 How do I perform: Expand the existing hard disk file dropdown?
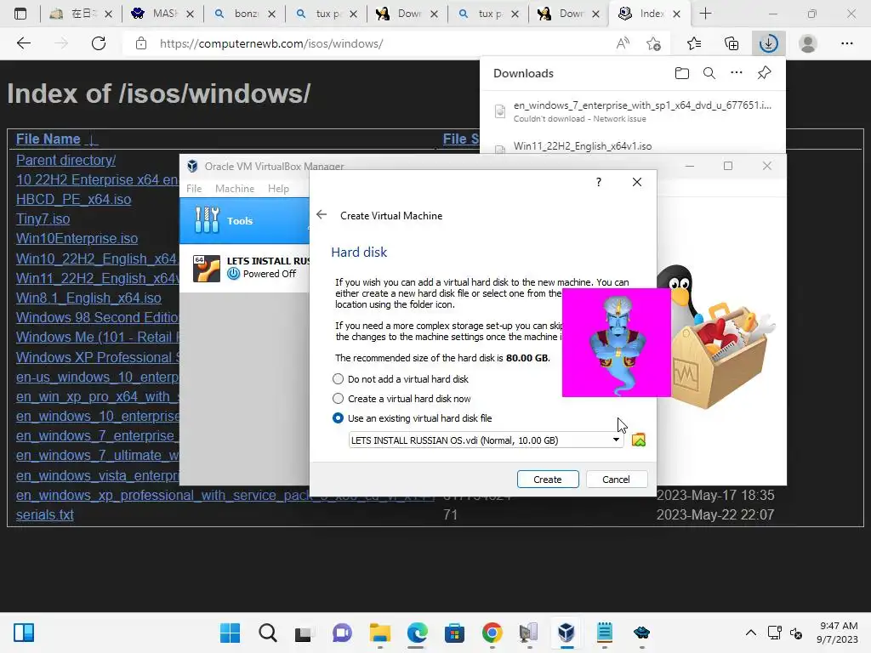[616, 440]
